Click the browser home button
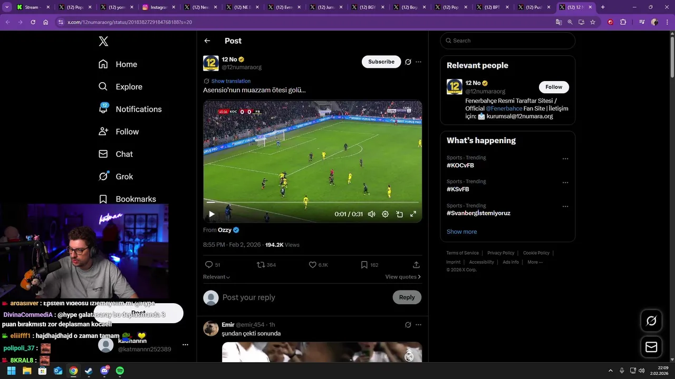Screen dimensions: 675x379 [46, 22]
